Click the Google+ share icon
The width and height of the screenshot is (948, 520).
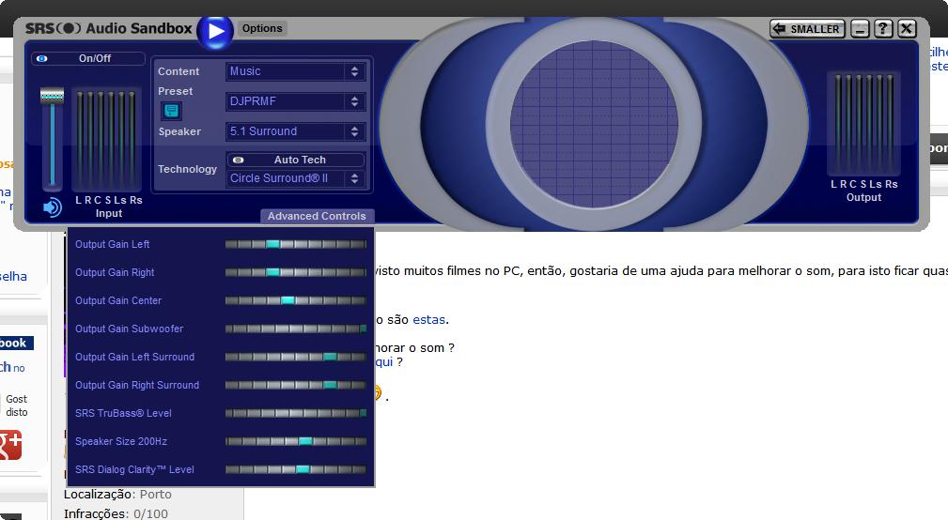pyautogui.click(x=10, y=445)
